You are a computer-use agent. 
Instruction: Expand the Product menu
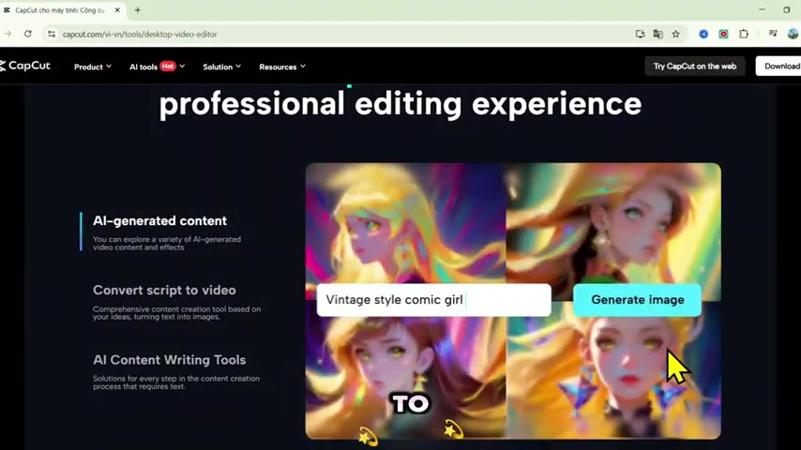93,67
